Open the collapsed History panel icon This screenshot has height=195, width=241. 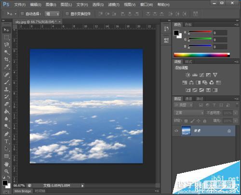coord(166,29)
